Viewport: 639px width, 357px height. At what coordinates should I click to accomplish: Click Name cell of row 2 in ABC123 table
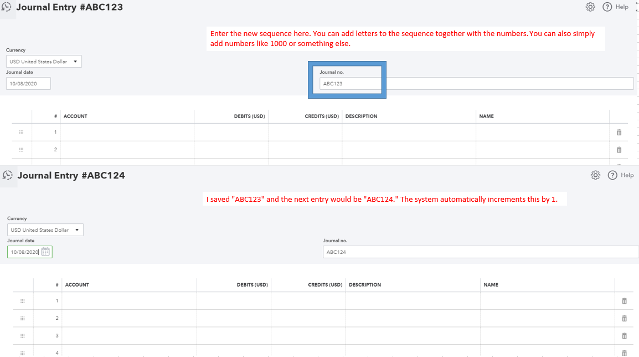543,150
